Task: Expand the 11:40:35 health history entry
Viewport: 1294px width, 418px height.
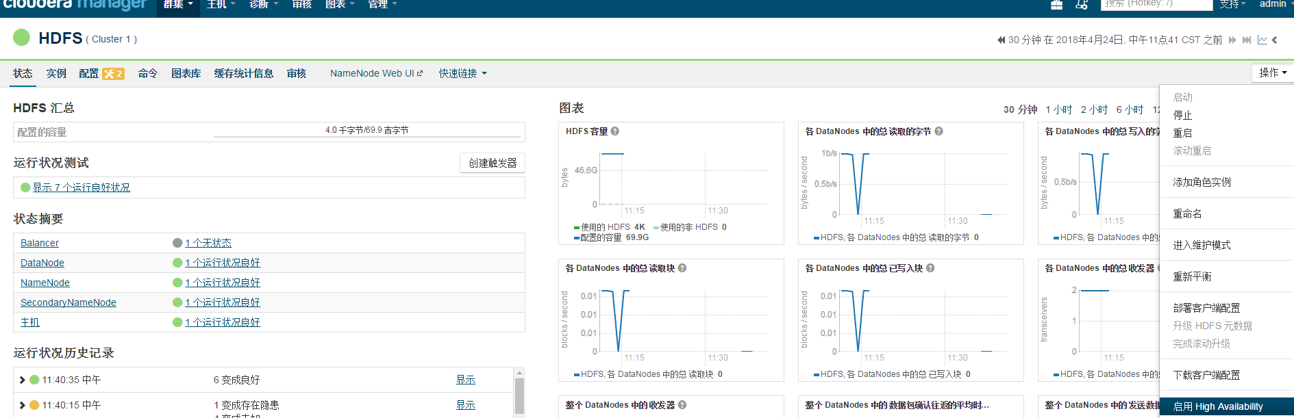Action: [x=22, y=380]
